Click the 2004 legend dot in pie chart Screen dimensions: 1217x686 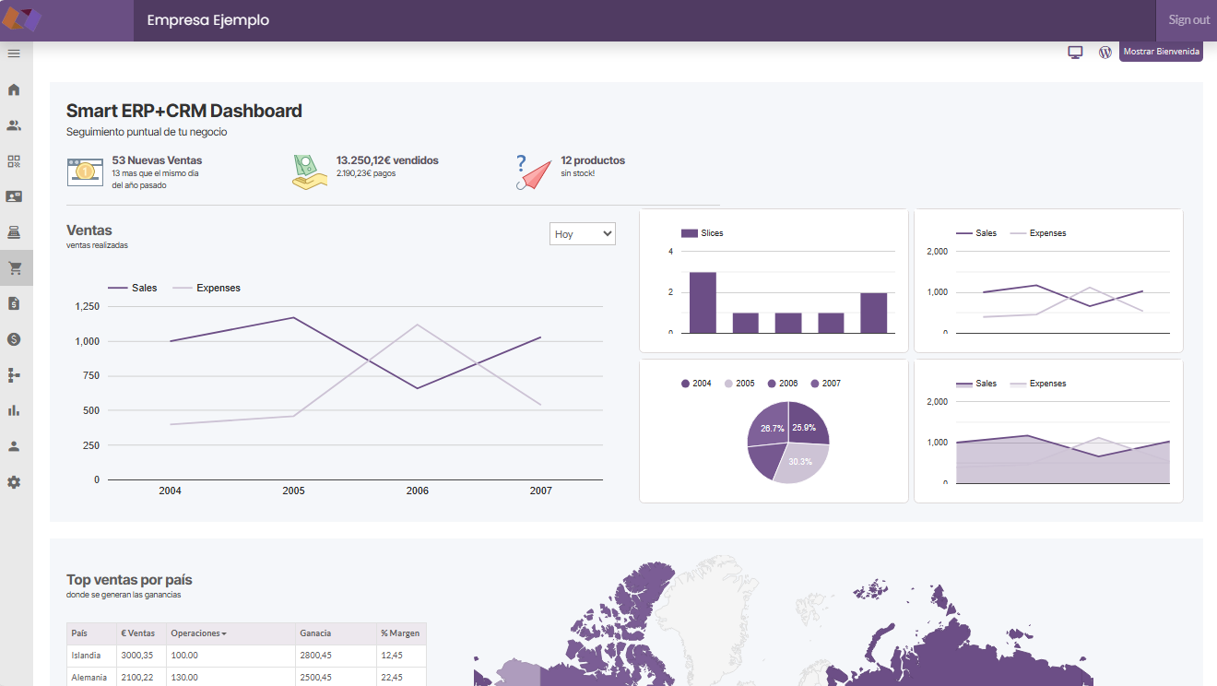click(685, 384)
